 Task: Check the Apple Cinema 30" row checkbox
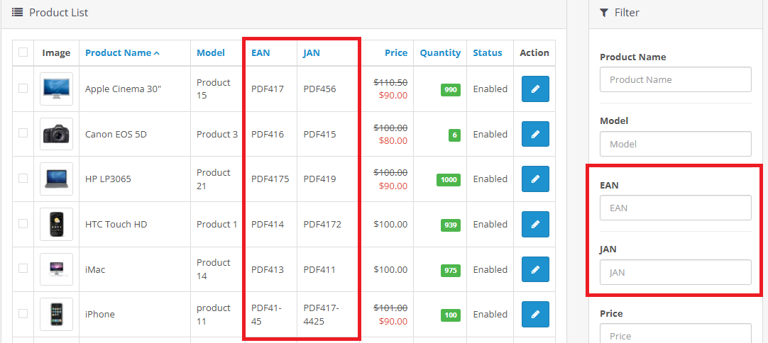tap(23, 89)
